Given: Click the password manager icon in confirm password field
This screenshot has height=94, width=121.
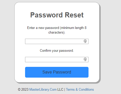Looking at the screenshot, I should [85, 59].
